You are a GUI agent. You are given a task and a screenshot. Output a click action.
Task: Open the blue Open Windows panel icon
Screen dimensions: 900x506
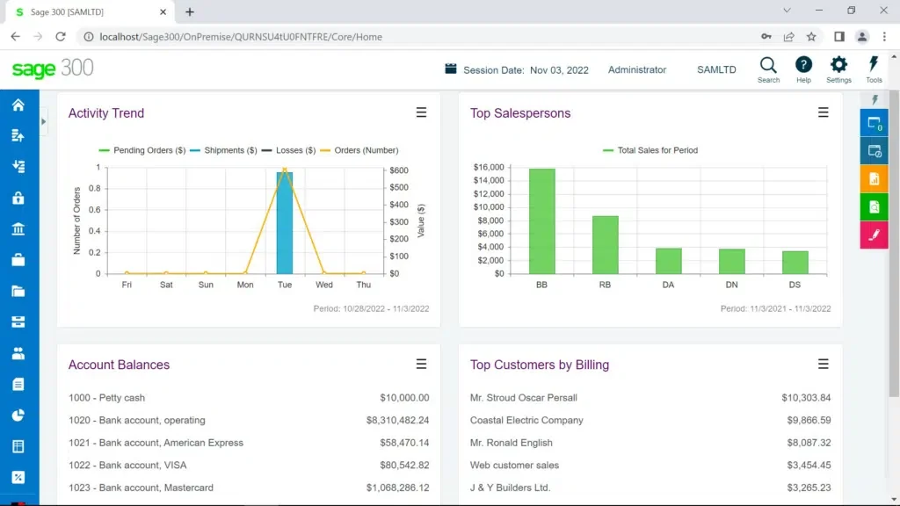click(874, 123)
